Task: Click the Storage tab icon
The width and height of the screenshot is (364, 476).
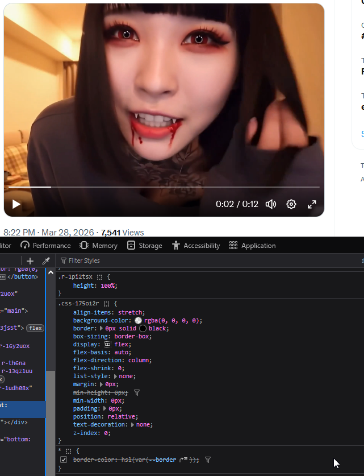Action: (131, 245)
